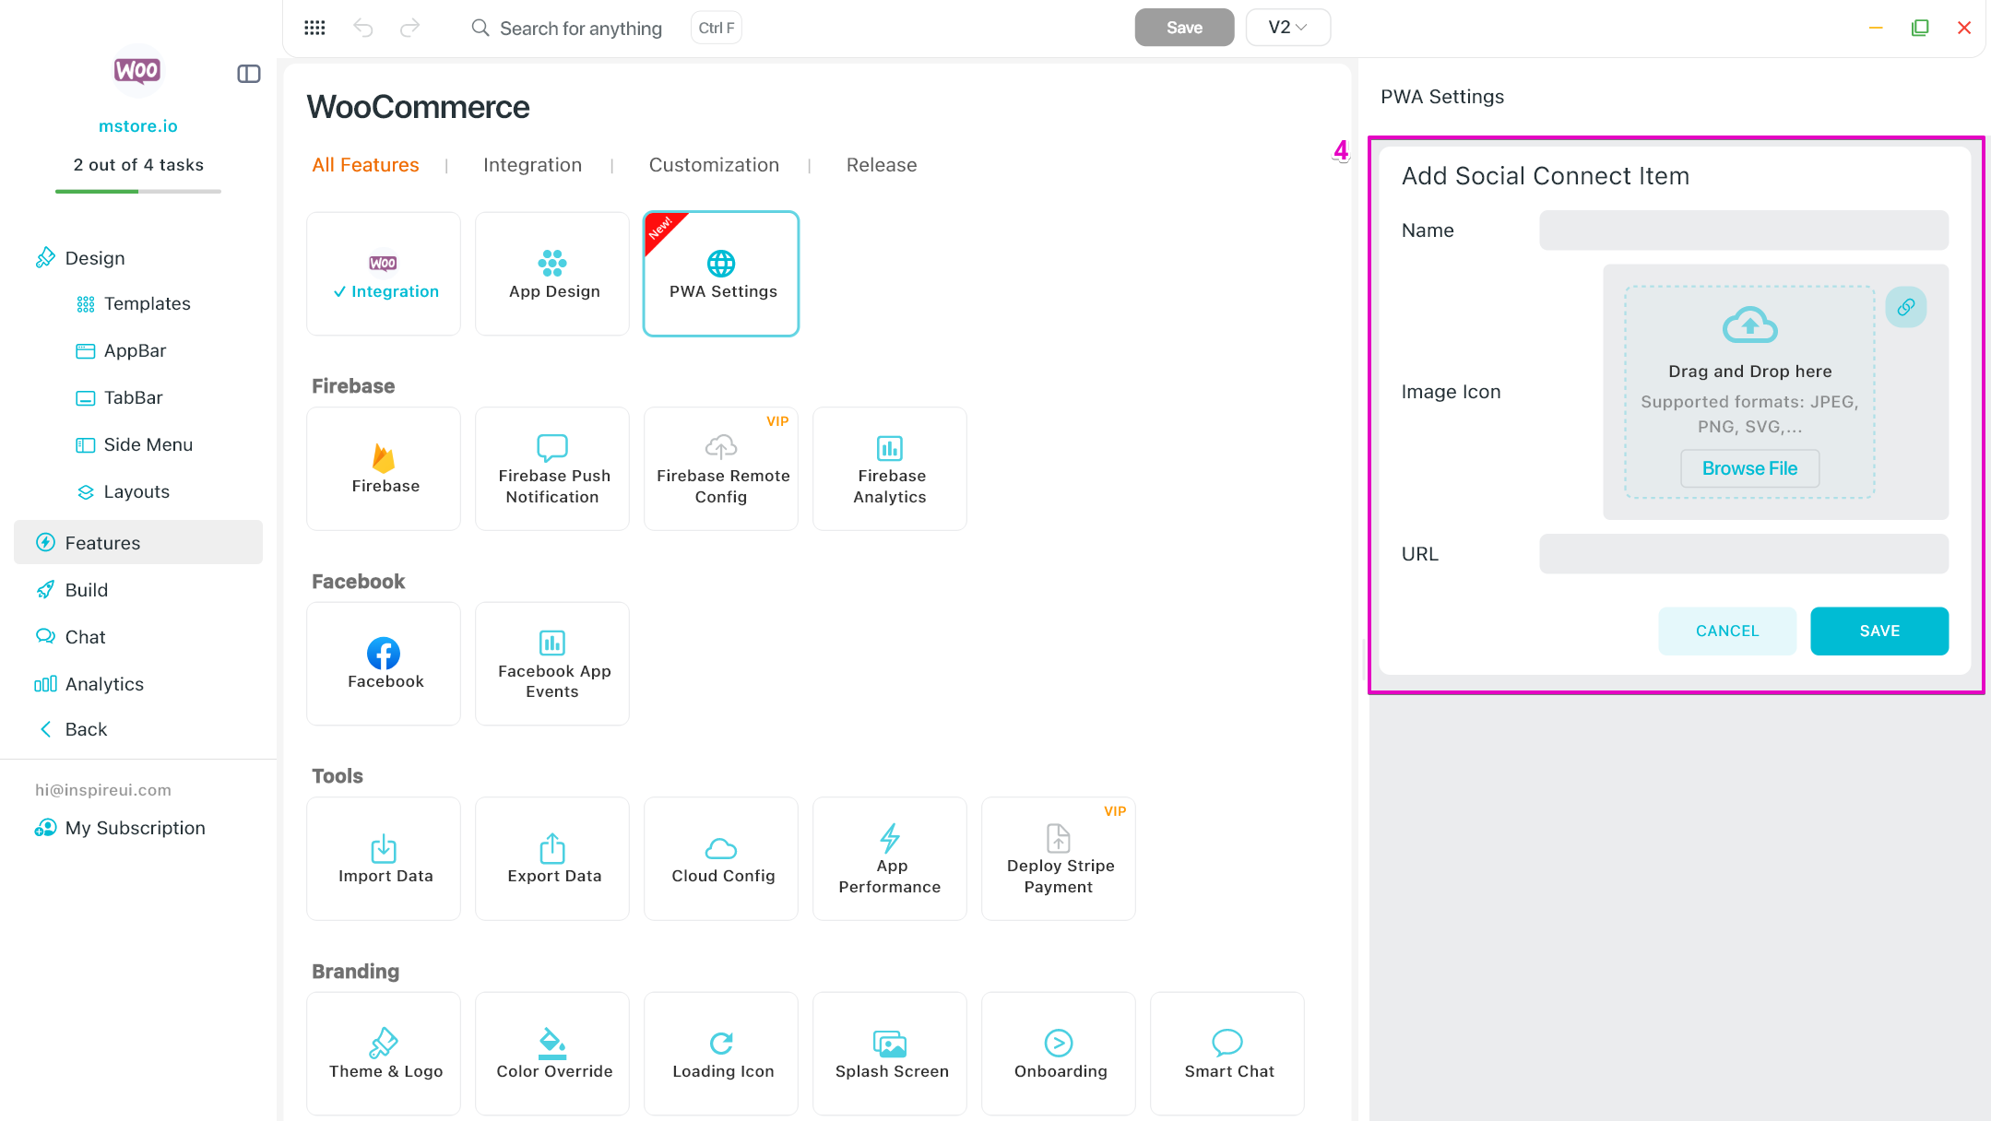This screenshot has height=1121, width=1991.
Task: Click the Name input field
Action: (x=1743, y=230)
